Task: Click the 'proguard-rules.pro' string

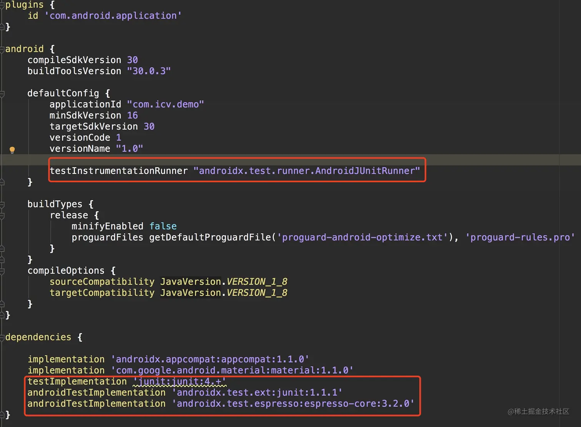Action: (520, 238)
